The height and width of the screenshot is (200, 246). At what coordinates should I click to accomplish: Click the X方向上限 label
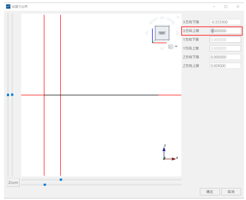[x=191, y=31]
